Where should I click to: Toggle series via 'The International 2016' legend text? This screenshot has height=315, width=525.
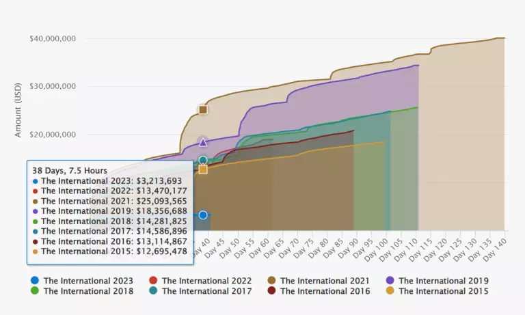325,291
